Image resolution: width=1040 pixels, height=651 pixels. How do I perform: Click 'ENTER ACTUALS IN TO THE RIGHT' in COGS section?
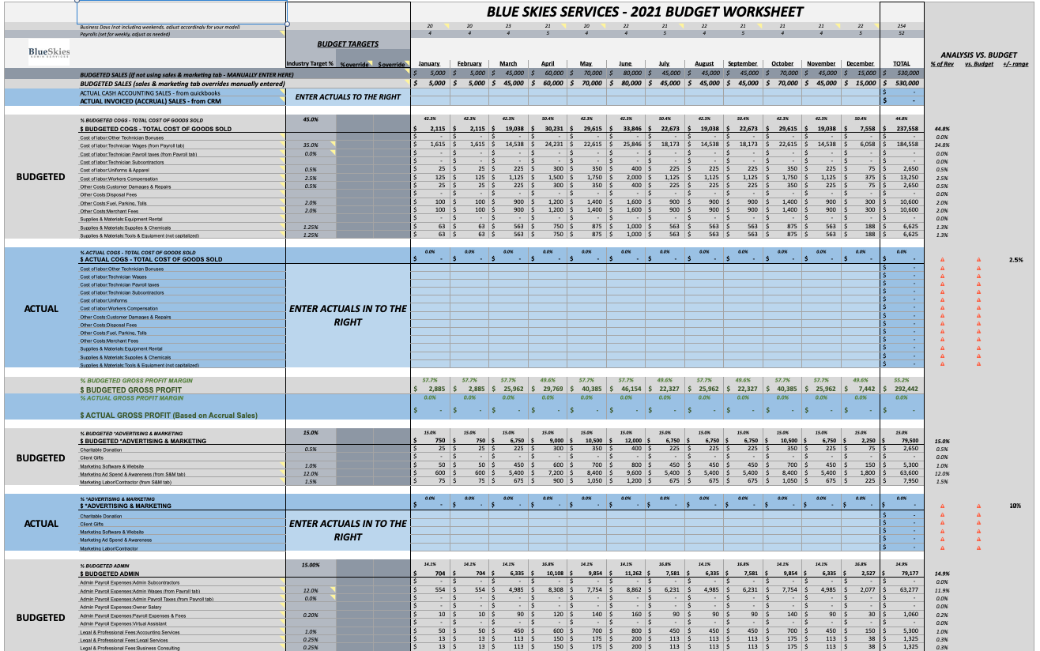(348, 315)
